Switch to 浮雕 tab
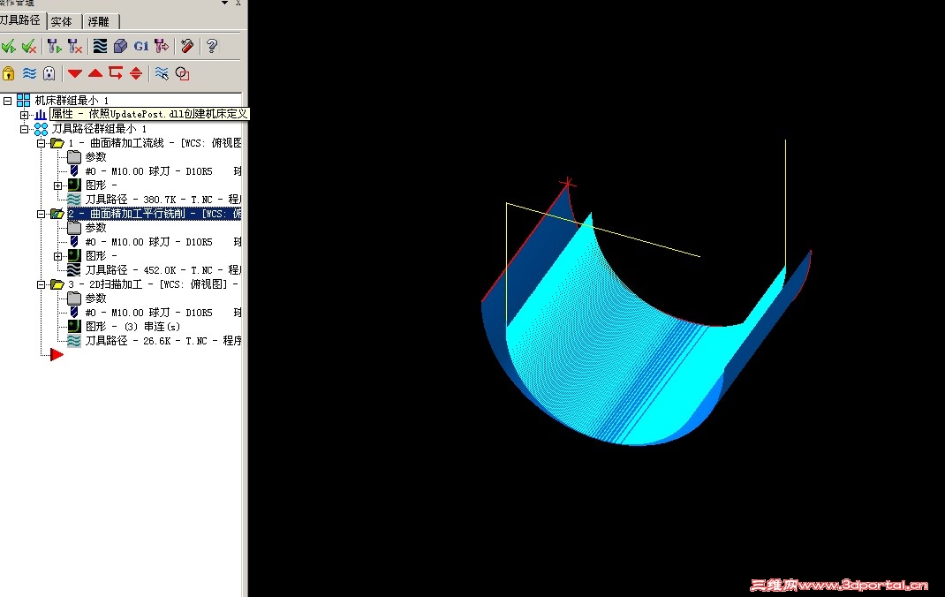 99,22
